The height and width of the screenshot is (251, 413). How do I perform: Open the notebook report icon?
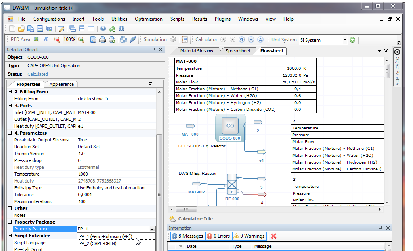coord(185,39)
